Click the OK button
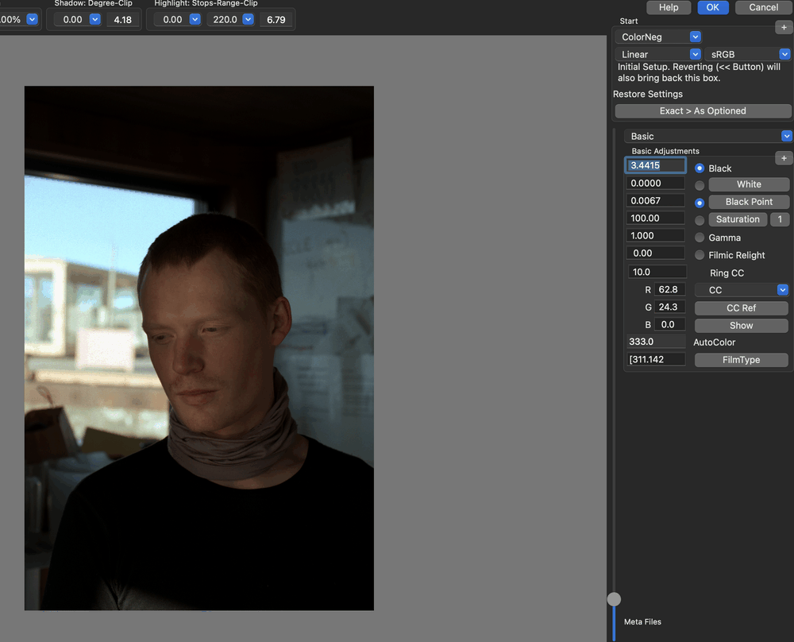Image resolution: width=794 pixels, height=642 pixels. [712, 7]
